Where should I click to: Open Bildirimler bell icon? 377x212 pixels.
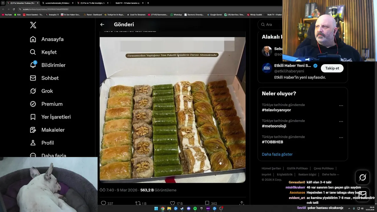pyautogui.click(x=33, y=65)
